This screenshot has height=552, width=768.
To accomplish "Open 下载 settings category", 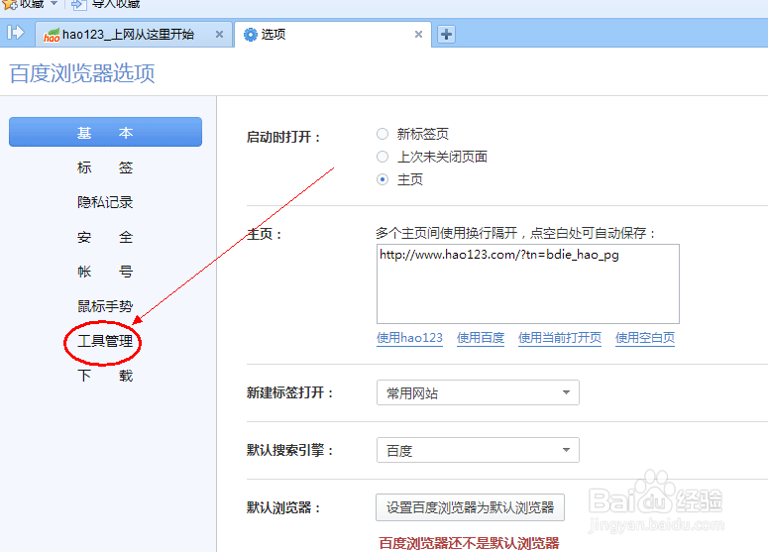I will coord(105,376).
